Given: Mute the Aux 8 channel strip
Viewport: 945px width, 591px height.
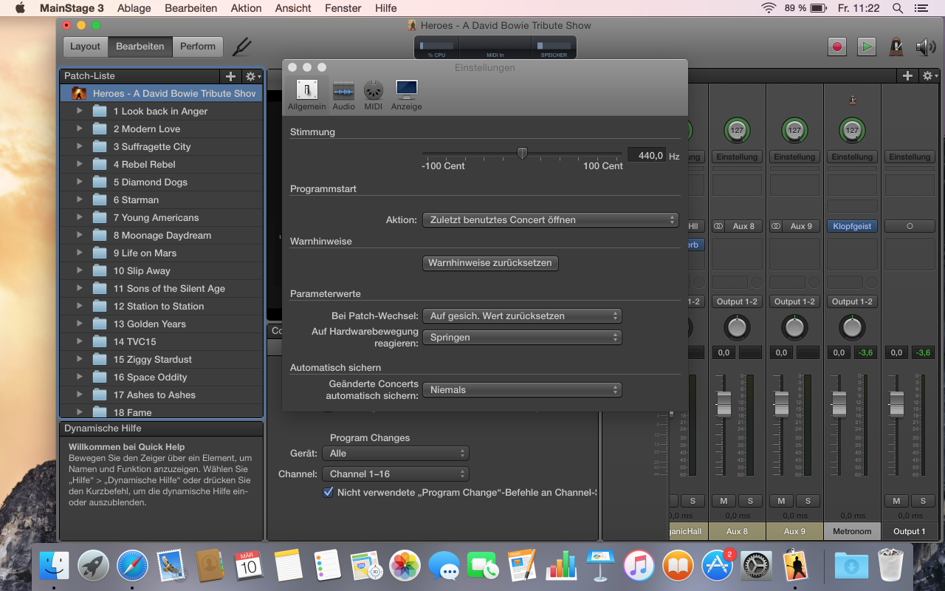Looking at the screenshot, I should pyautogui.click(x=724, y=501).
